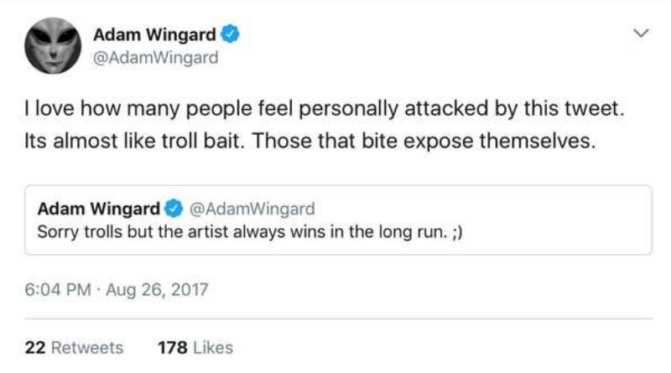671x373 pixels.
Task: Click the 'Its almost like troll bait' line
Action: (309, 141)
